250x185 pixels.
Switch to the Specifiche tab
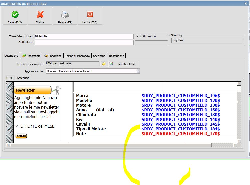coord(99,56)
